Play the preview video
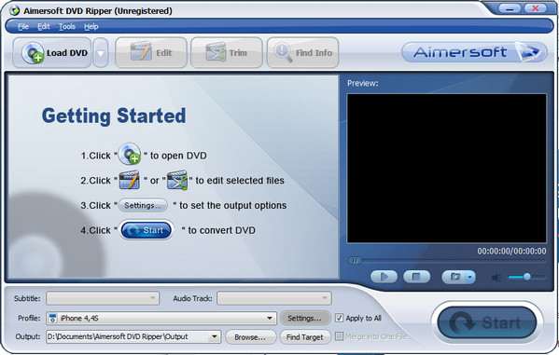Screen dimensions: 559x355 [384, 277]
